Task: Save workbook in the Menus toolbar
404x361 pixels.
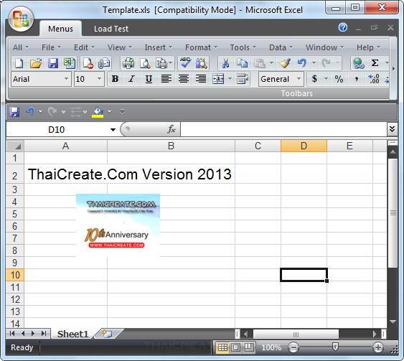Action: pos(53,63)
